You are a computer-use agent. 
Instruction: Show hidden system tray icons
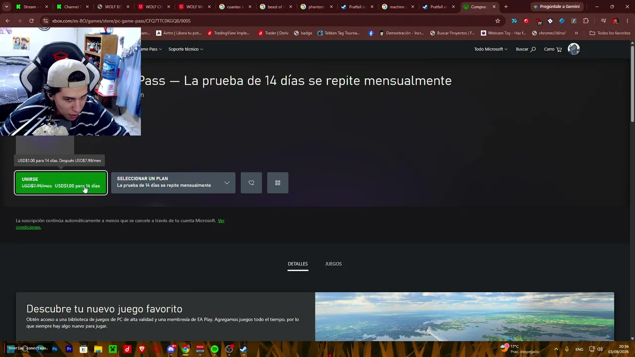tap(556, 349)
